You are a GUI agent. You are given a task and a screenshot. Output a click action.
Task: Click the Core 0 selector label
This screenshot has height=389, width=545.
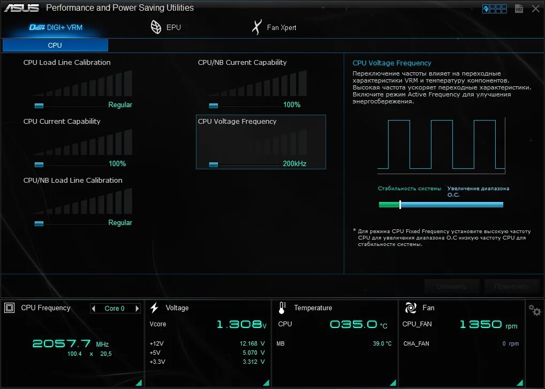click(115, 308)
